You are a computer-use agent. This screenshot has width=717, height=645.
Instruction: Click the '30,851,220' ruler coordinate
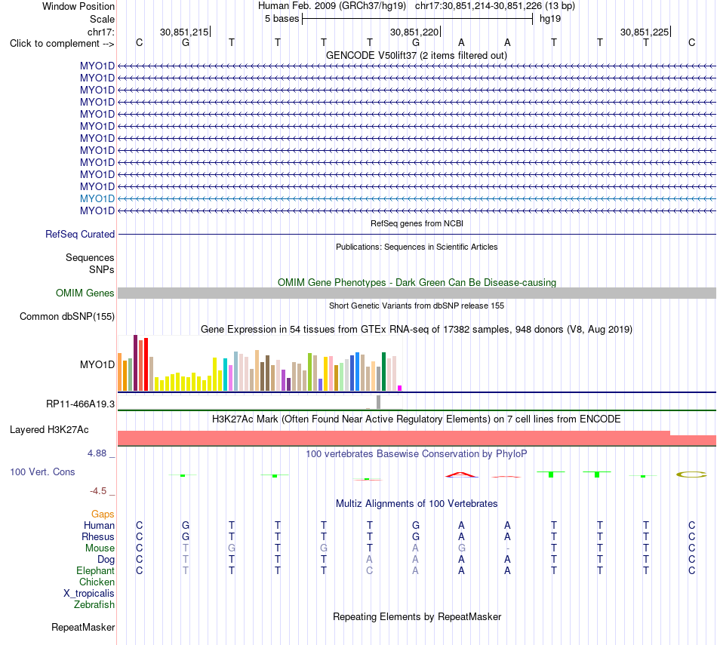point(414,32)
